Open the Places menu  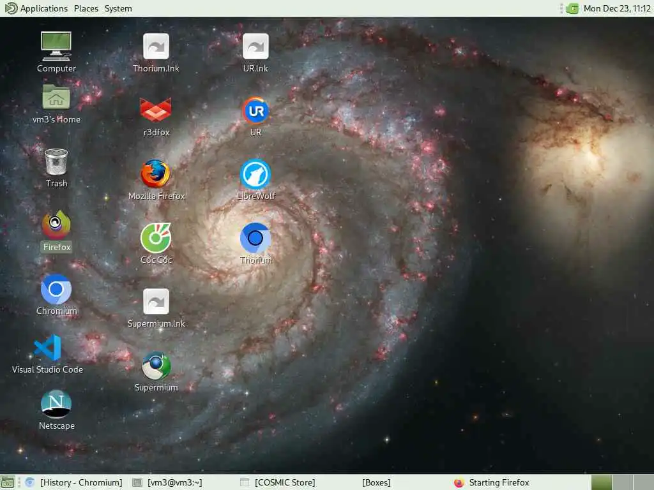[86, 8]
